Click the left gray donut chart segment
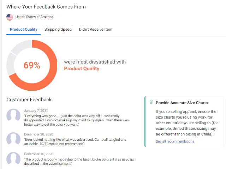Image resolution: width=226 pixels, height=169 pixels. tap(11, 64)
